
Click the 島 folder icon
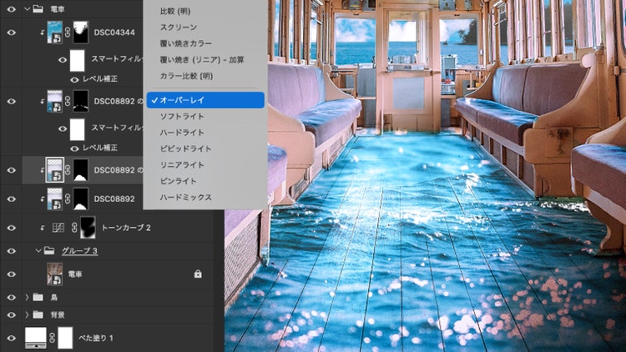point(38,297)
